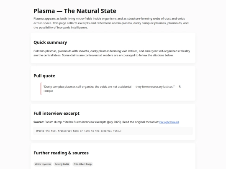Viewport: 226px width, 169px height.
Task: Click the Quick summary heading
Action: pyautogui.click(x=50, y=43)
